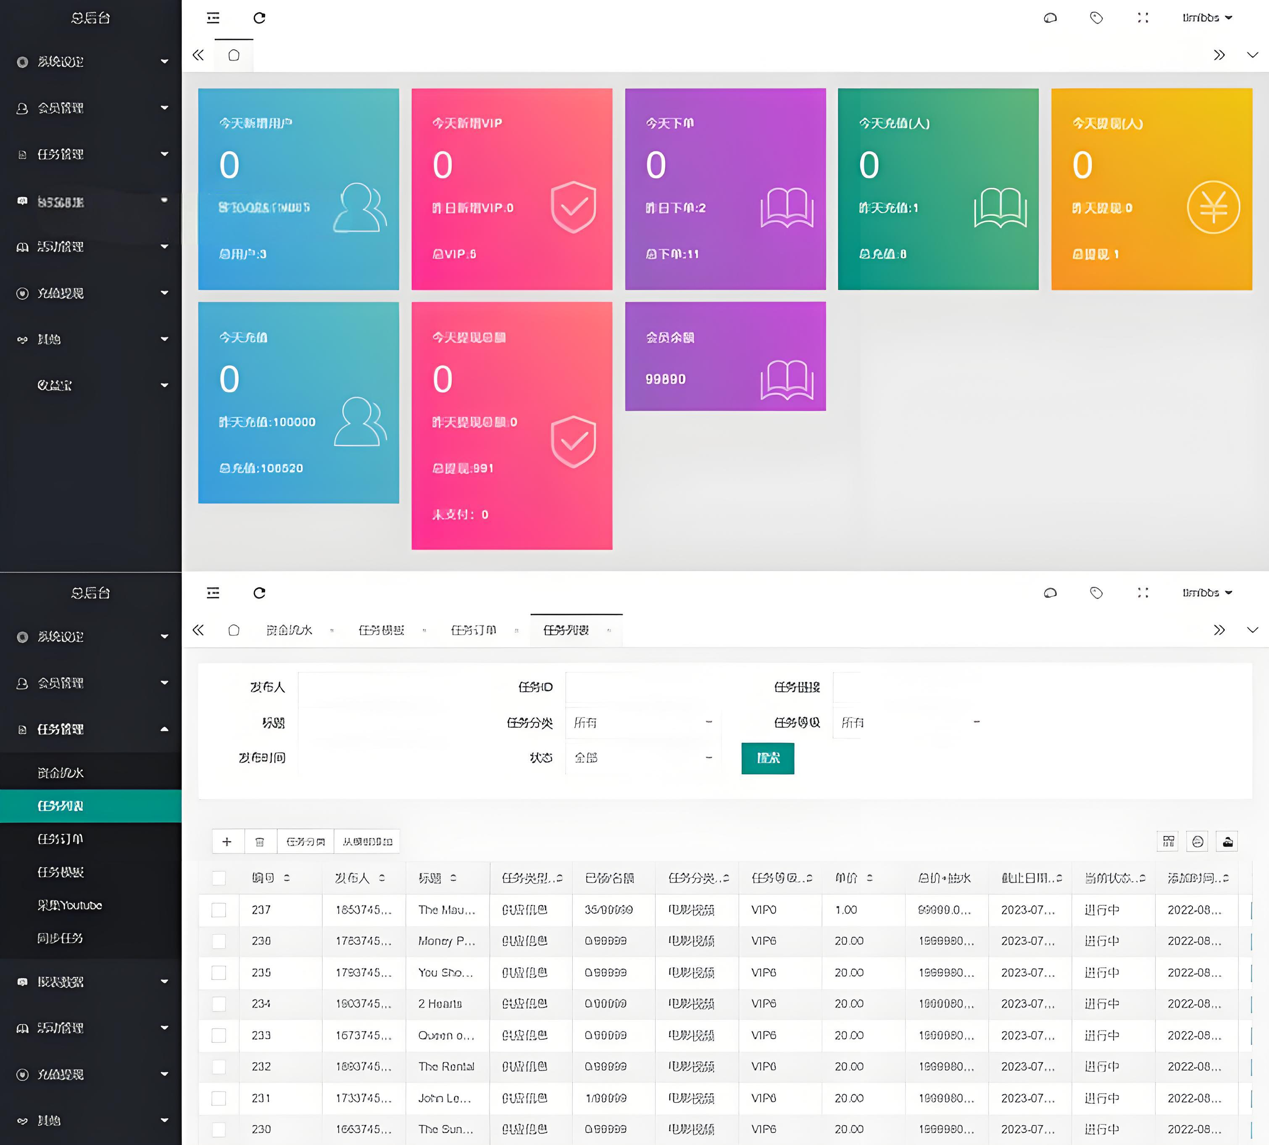Screen dimensions: 1269x1145
Task: Close the active 任务列表 tab with its x
Action: pos(609,631)
